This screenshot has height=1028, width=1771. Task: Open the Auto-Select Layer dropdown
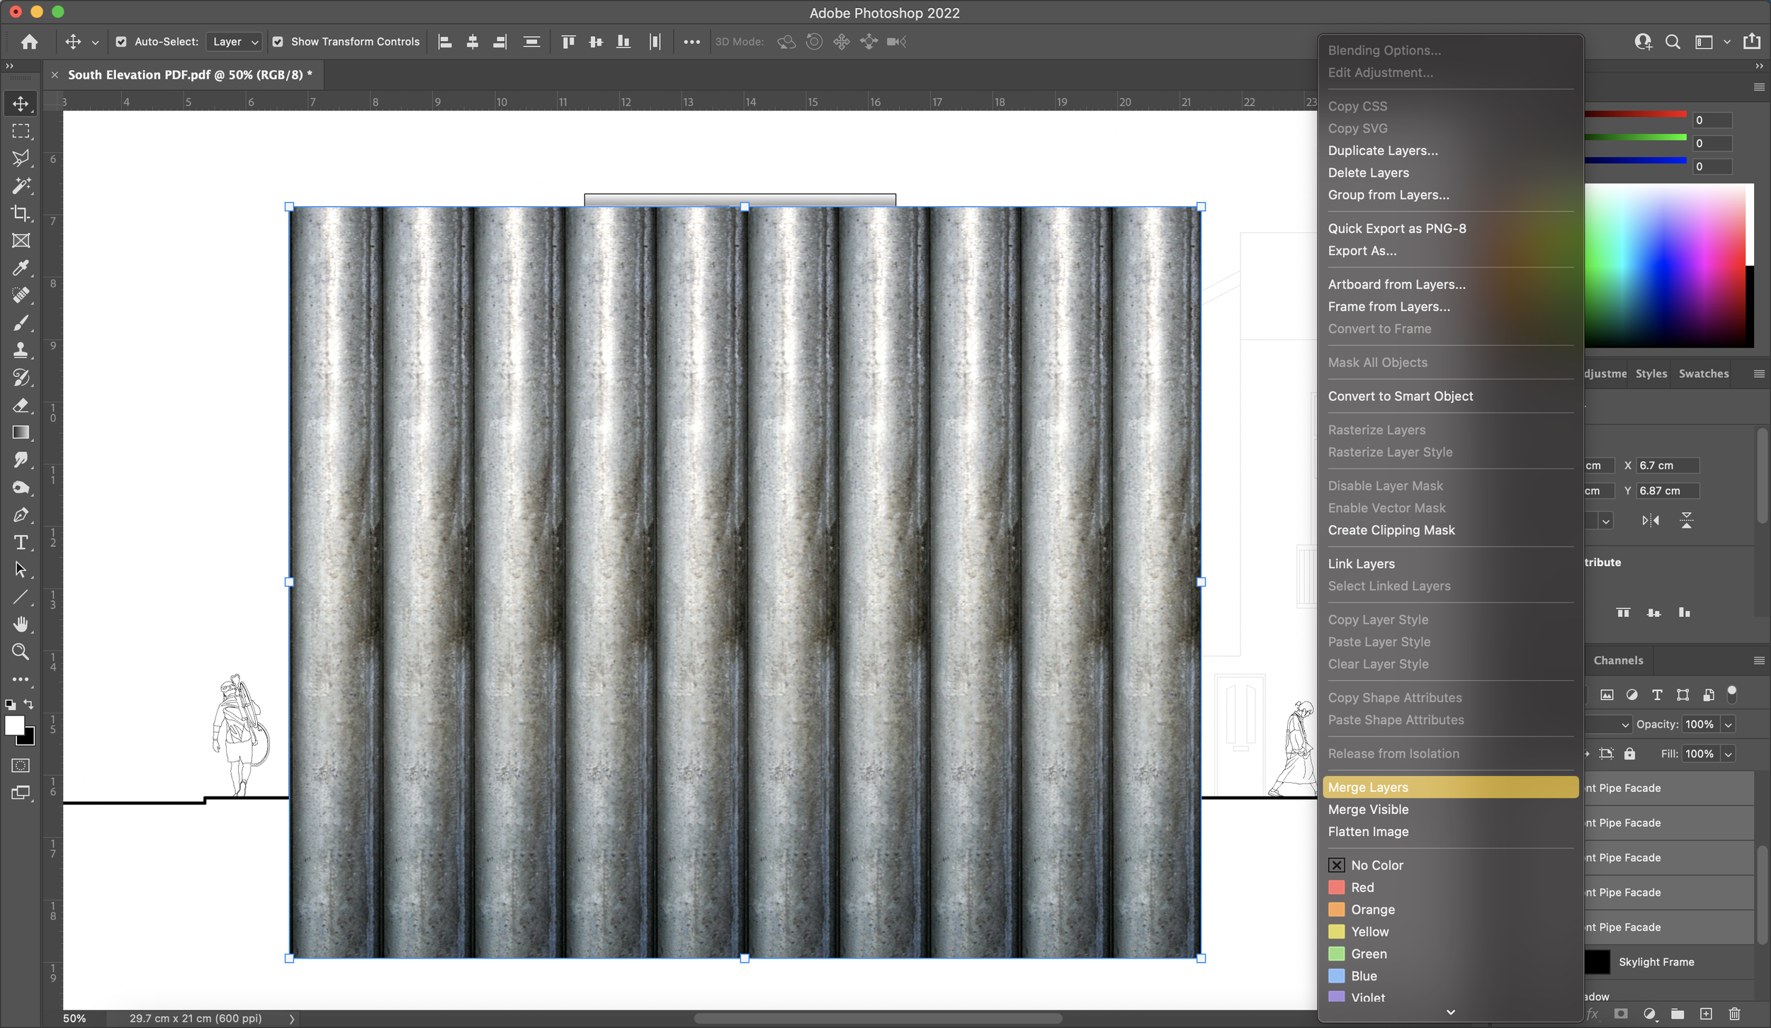[234, 42]
